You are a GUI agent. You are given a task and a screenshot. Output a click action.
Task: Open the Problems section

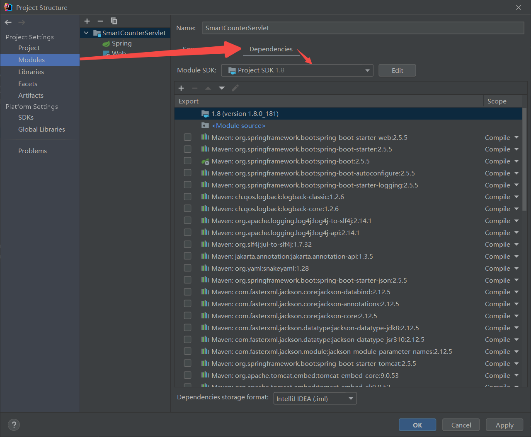(32, 151)
